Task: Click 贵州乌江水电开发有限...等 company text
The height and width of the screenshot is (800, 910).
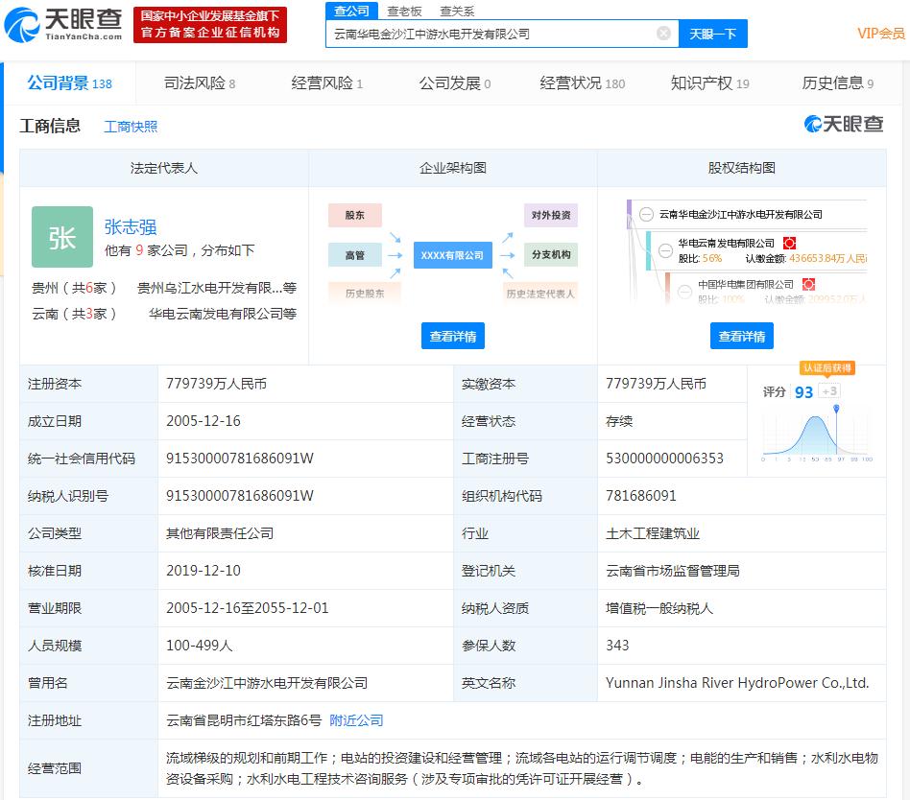Action: pos(217,288)
